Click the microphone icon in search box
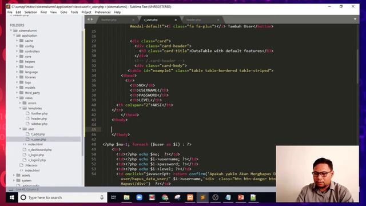The height and width of the screenshot is (206, 366). point(102,197)
